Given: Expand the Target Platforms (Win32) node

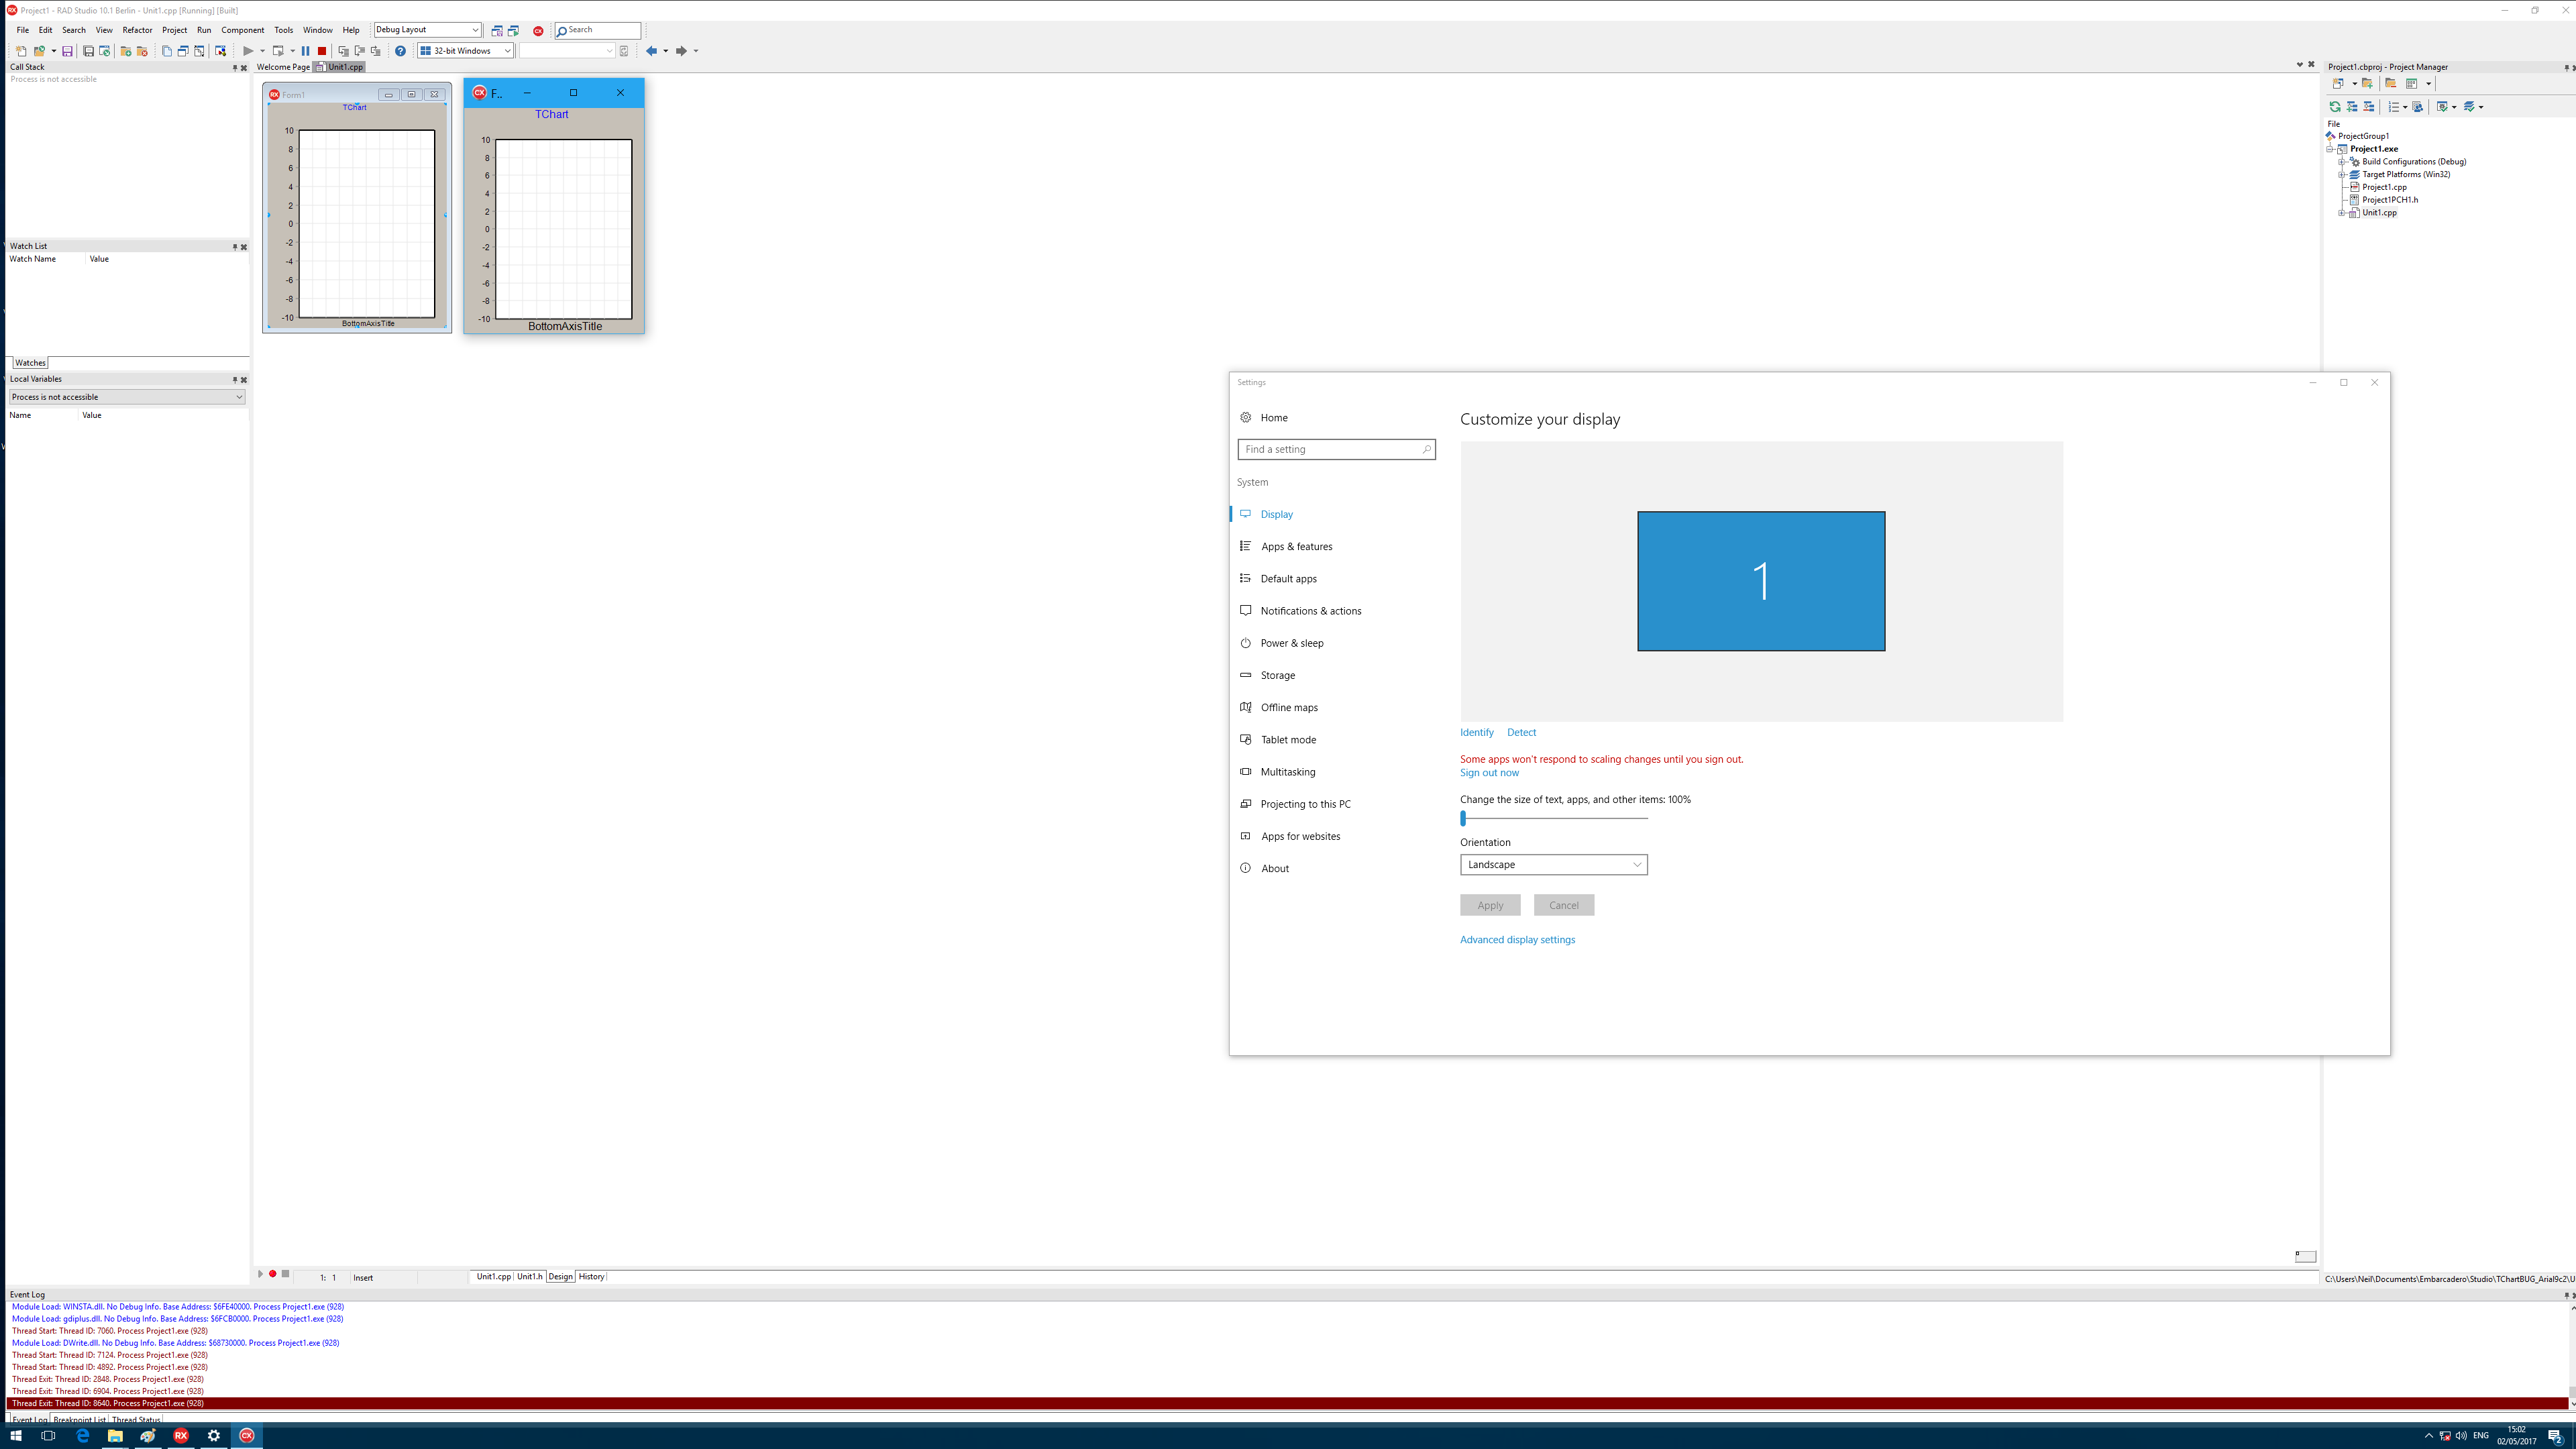Looking at the screenshot, I should (2342, 175).
